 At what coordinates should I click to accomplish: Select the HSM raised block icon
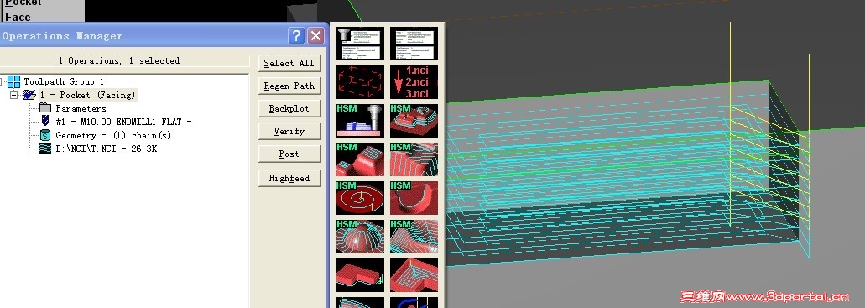[360, 159]
